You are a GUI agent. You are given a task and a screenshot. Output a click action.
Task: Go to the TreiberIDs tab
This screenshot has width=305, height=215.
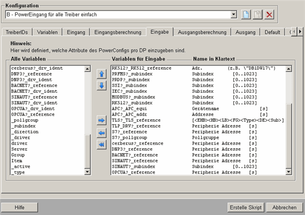click(17, 32)
